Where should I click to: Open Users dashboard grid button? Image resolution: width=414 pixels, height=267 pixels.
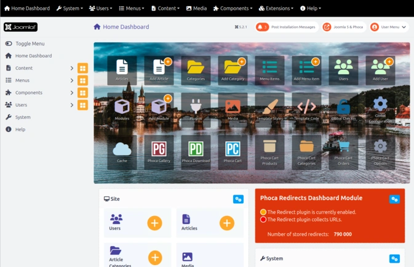[x=82, y=105]
